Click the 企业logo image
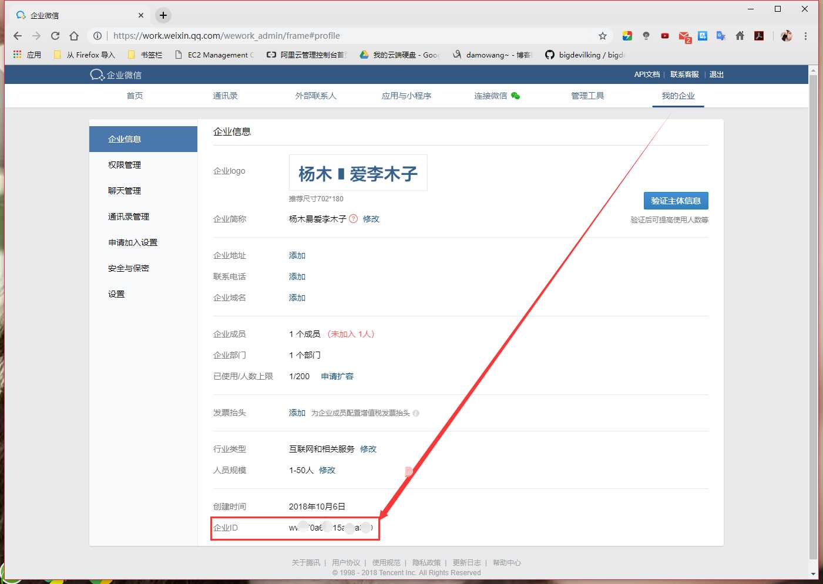The width and height of the screenshot is (823, 584). 358,173
